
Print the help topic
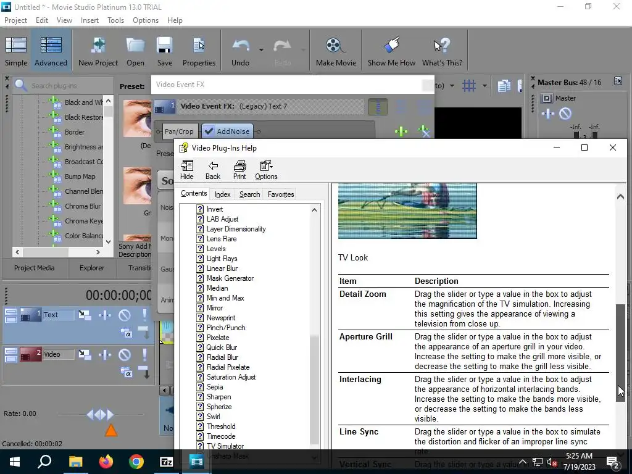(x=239, y=170)
